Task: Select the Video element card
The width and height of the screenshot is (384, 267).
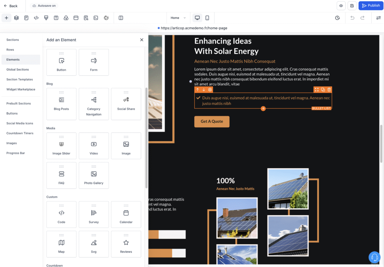Action: 93,146
